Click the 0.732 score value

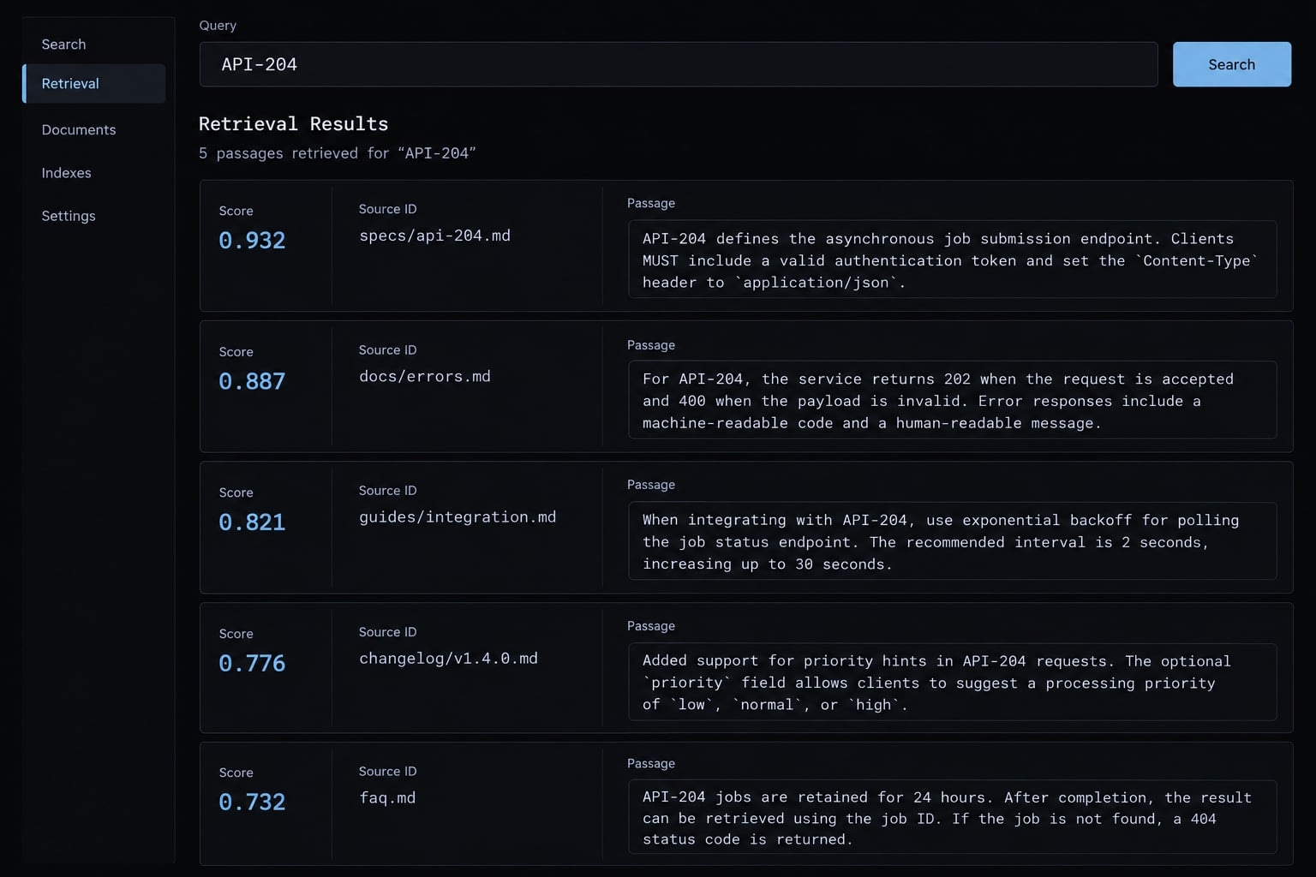[252, 802]
